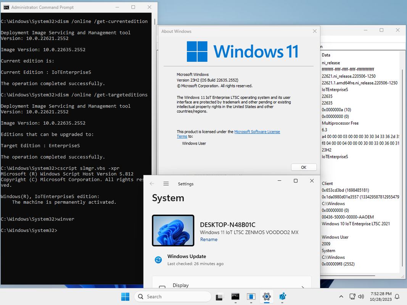The width and height of the screenshot is (407, 305).
Task: Select the 22621.ni_release.220506-1250 value
Action: click(x=349, y=76)
